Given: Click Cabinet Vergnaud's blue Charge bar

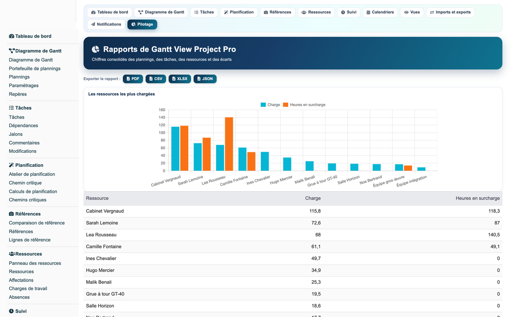Looking at the screenshot, I should pyautogui.click(x=175, y=149).
